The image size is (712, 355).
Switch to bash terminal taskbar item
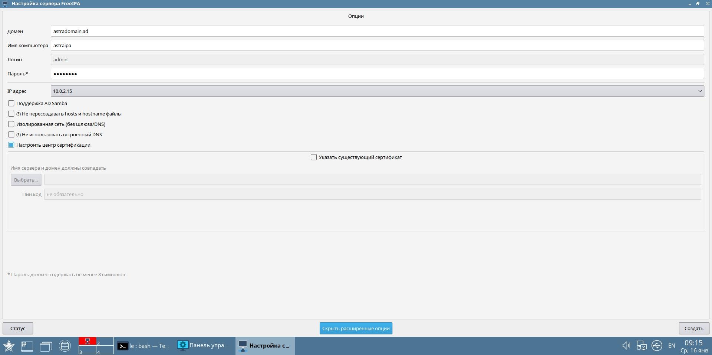click(x=143, y=346)
